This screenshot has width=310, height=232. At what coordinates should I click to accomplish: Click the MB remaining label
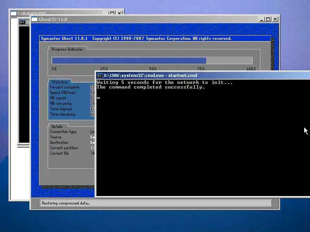click(x=61, y=103)
